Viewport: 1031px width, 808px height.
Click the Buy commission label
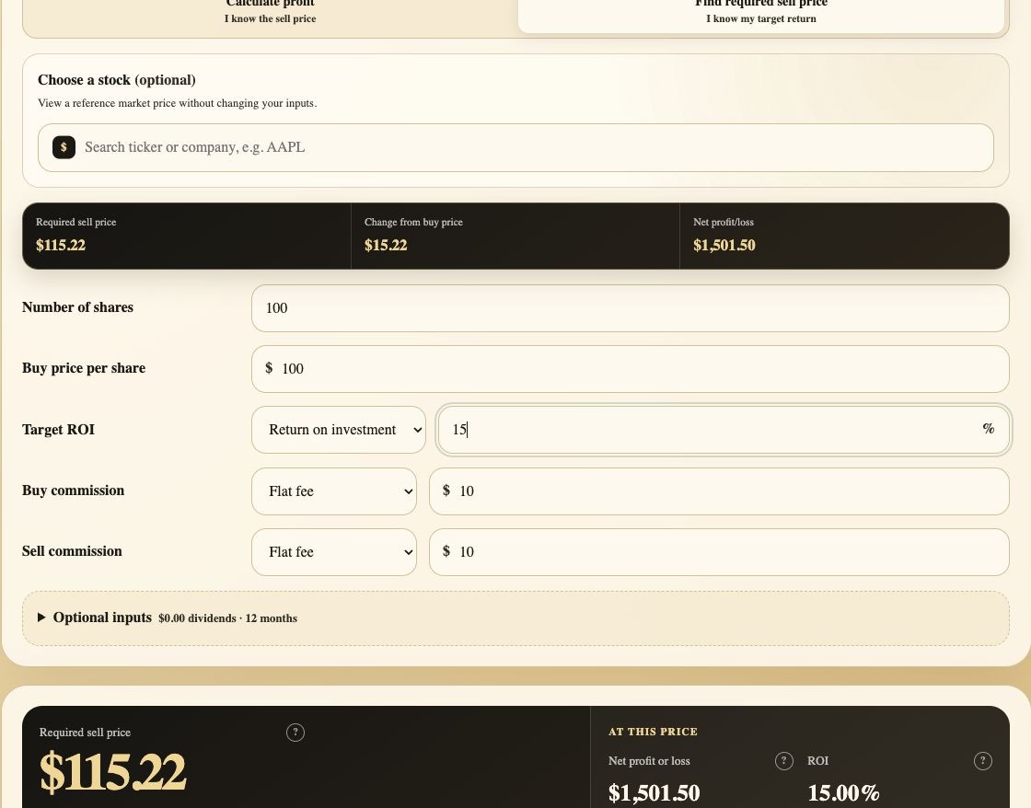click(73, 491)
